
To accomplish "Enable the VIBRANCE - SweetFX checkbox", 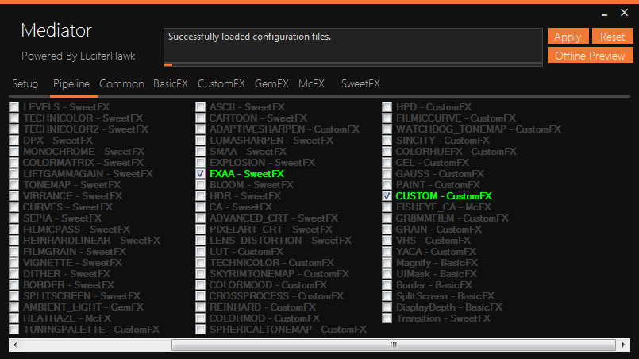I will point(14,196).
